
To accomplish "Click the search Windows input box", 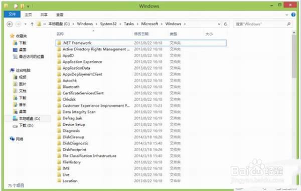I will click(262, 24).
